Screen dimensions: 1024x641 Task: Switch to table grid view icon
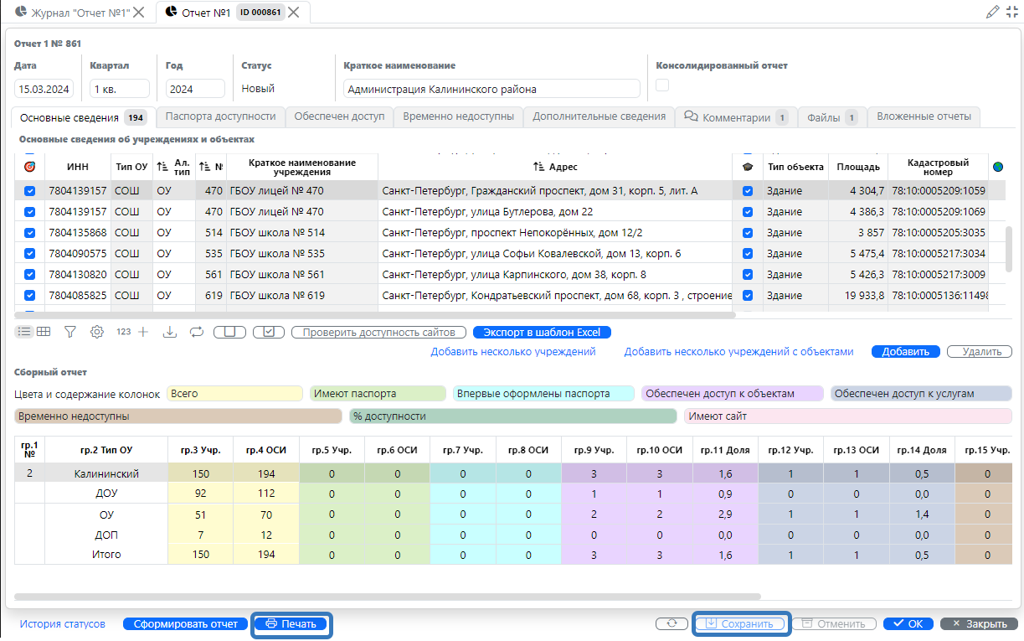(43, 332)
